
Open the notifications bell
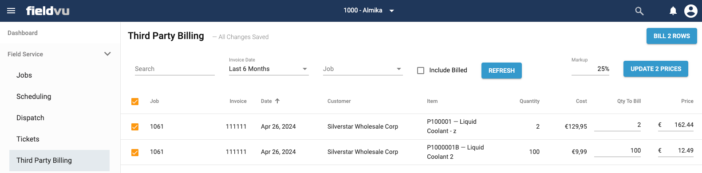pos(673,11)
